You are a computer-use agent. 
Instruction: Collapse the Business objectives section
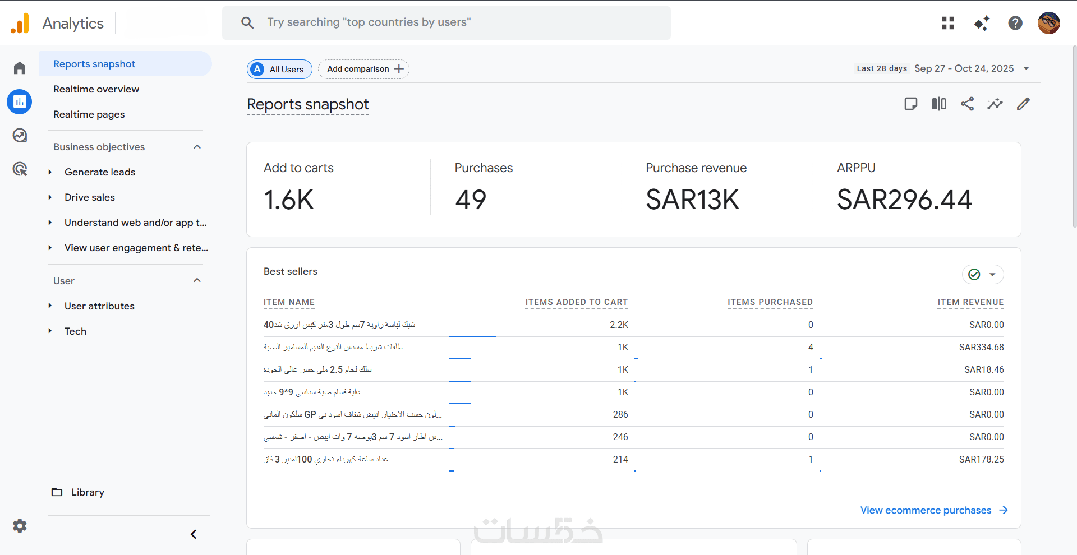pyautogui.click(x=197, y=147)
